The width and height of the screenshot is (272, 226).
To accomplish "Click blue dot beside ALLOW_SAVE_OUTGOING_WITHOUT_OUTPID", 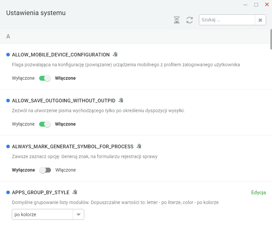I will pyautogui.click(x=8, y=101).
